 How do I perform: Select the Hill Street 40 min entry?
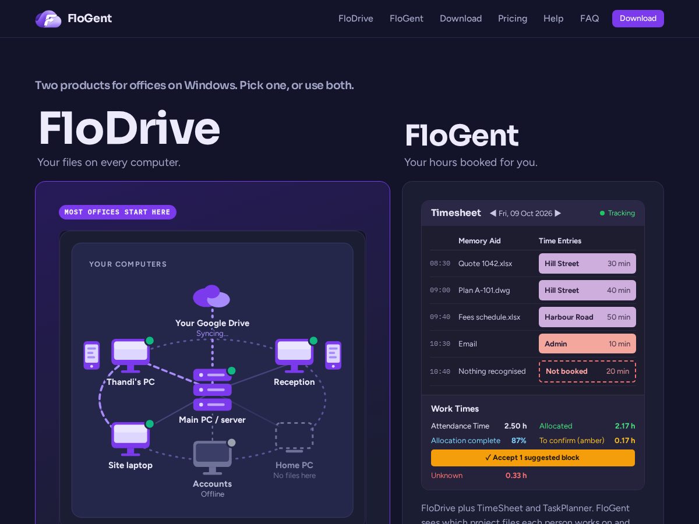[x=587, y=290]
